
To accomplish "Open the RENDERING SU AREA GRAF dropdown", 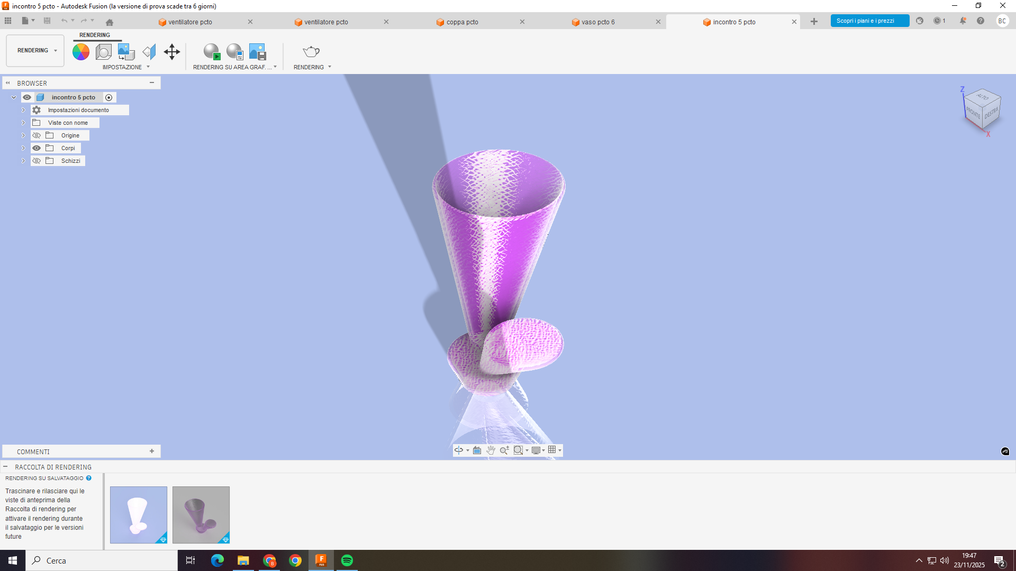I will 275,67.
